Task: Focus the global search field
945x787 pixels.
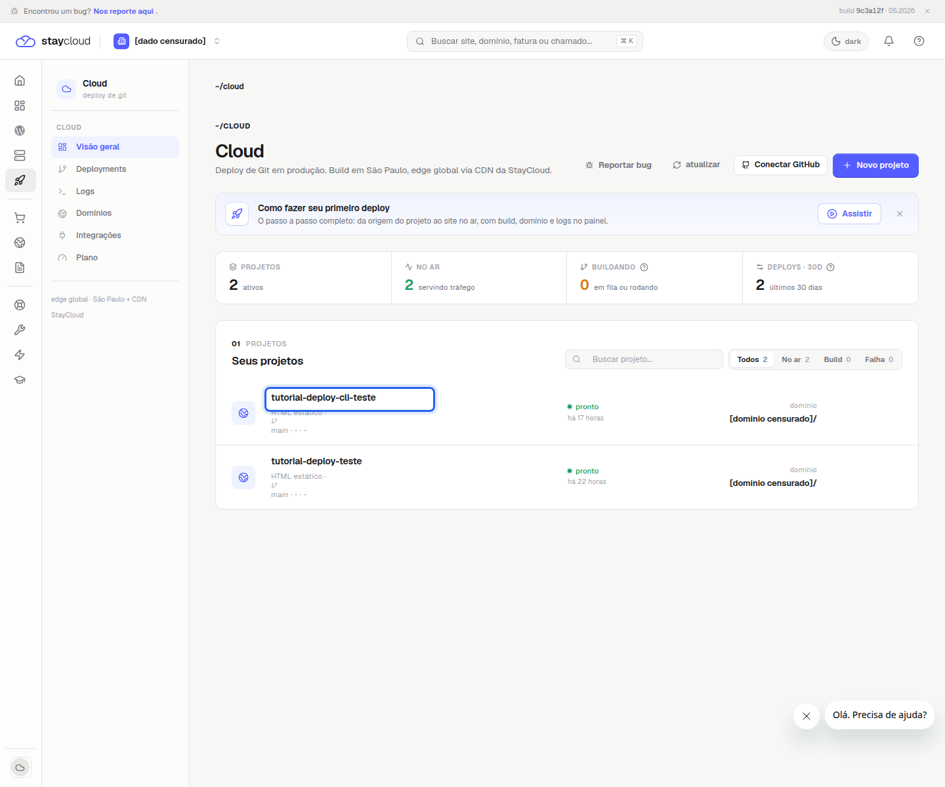Action: point(525,41)
